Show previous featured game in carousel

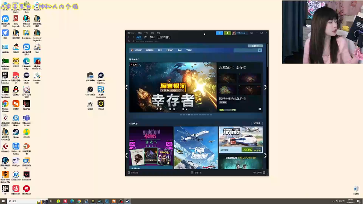pyautogui.click(x=127, y=87)
